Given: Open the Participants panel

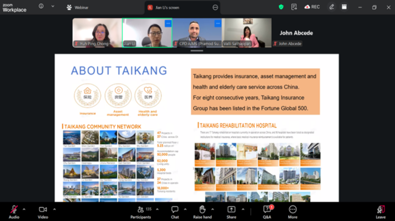Looking at the screenshot, I should coord(141,210).
